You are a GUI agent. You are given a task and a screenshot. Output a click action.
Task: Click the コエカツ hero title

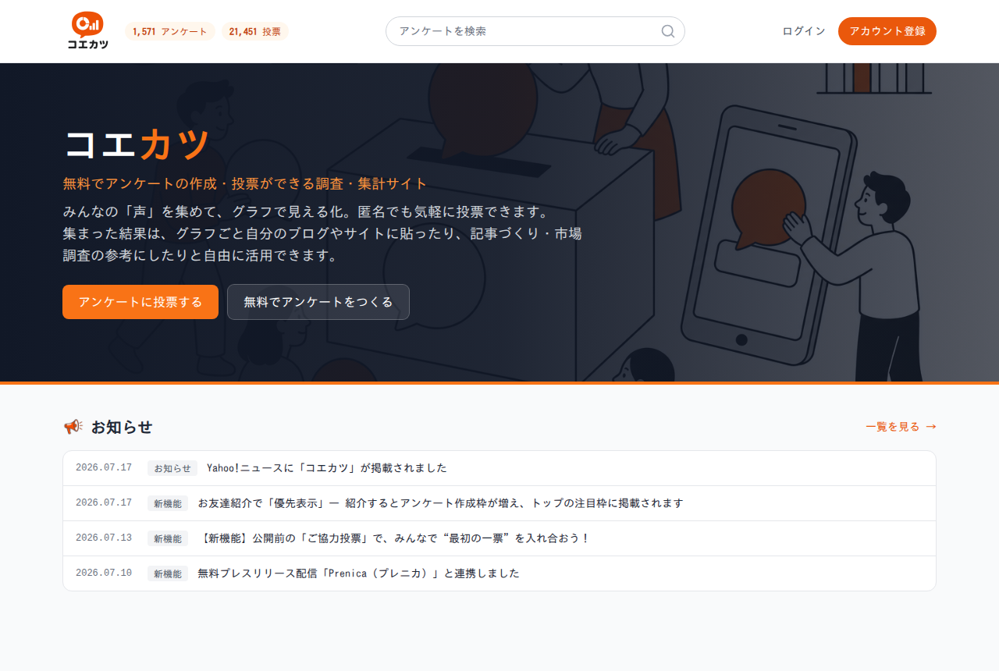137,144
